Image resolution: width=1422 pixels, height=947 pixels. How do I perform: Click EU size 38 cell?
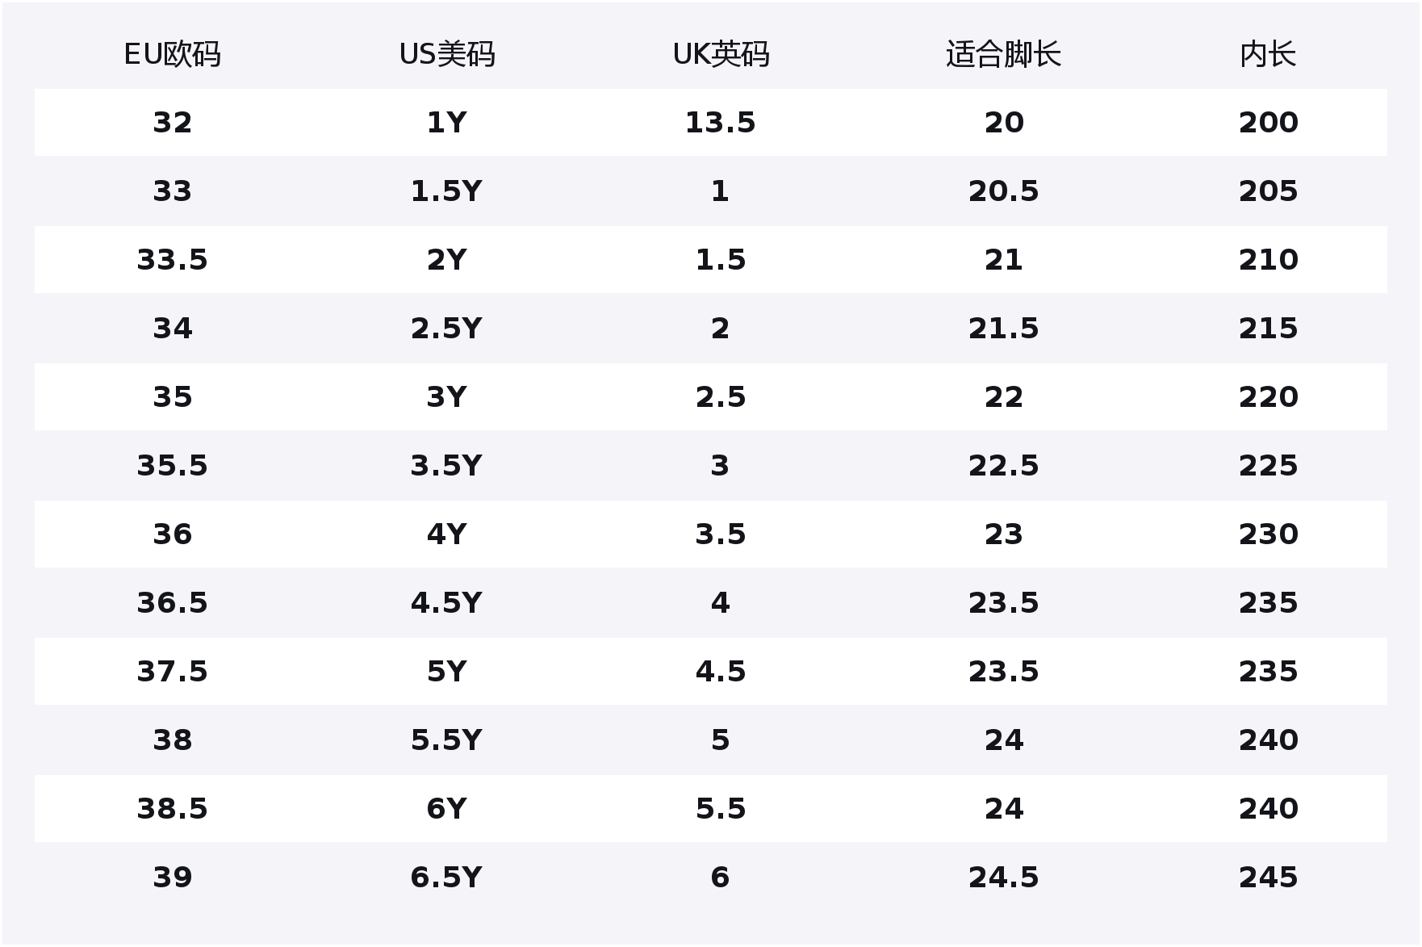172,740
